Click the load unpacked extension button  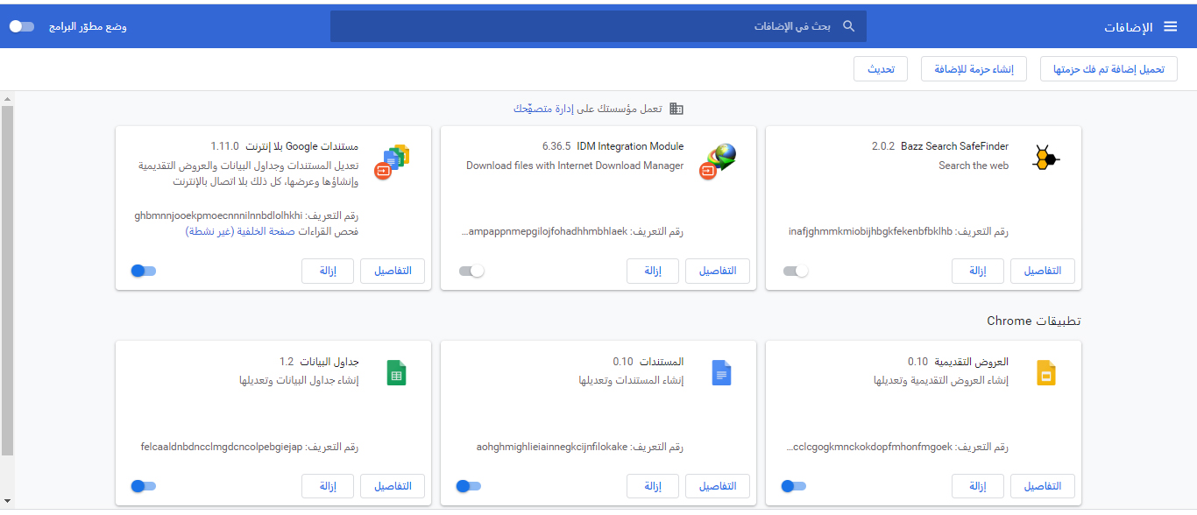pyautogui.click(x=1108, y=69)
